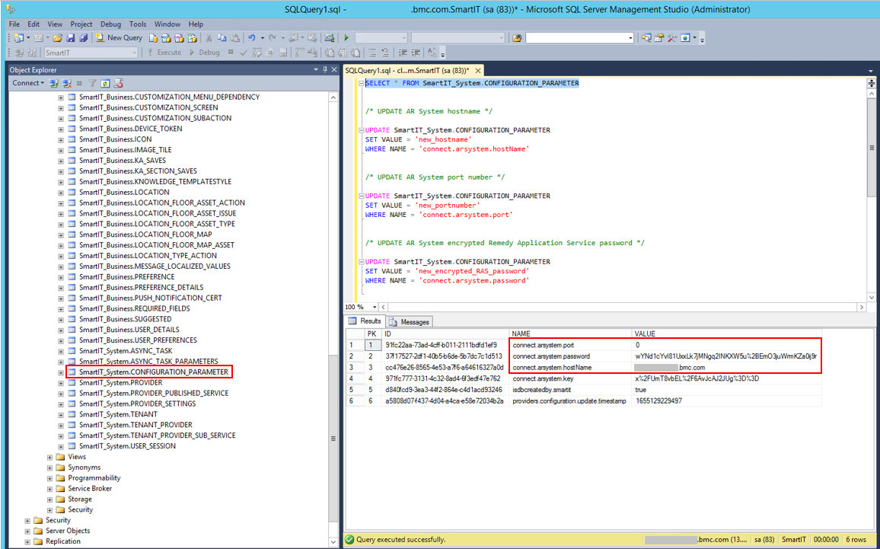880x549 pixels.
Task: Click the Copy icon in toolbar
Action: 222,38
